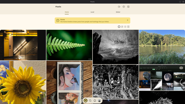Open the gallery screenshot with moon
The width and height of the screenshot is (185, 104).
click(x=162, y=78)
